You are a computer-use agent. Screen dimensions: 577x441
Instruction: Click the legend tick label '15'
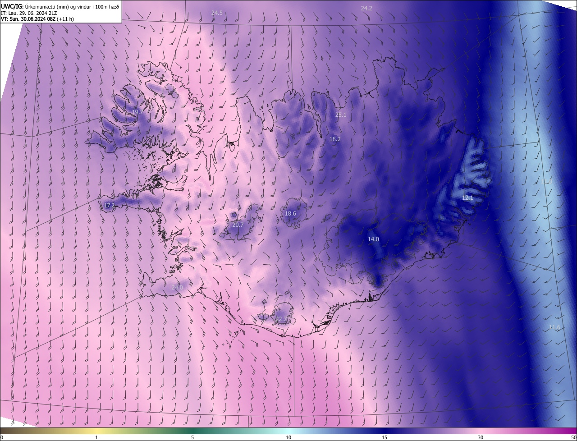385,437
